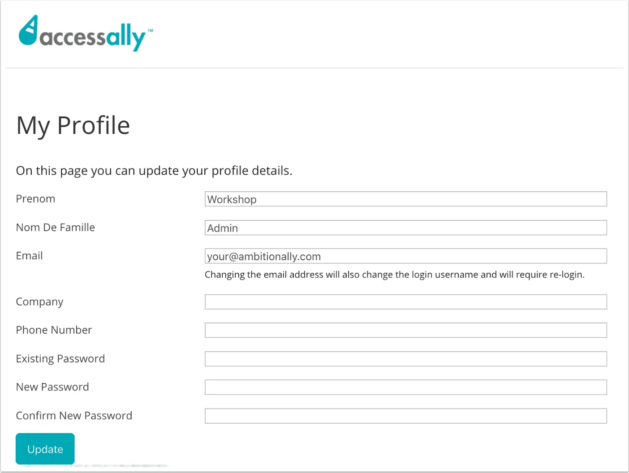This screenshot has height=473, width=629.
Task: Click the Existing Password field
Action: click(x=405, y=359)
